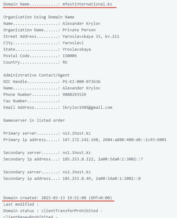Click the secondary server ns1.1host.kz
177x218 pixels.
pyautogui.click(x=77, y=153)
